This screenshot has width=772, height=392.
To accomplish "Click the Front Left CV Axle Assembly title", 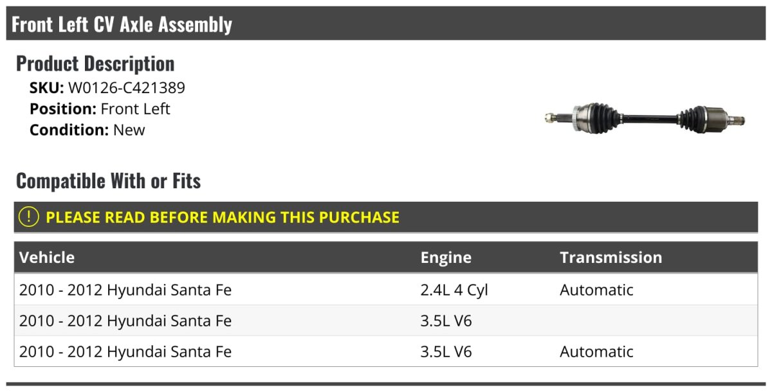I will 122,24.
